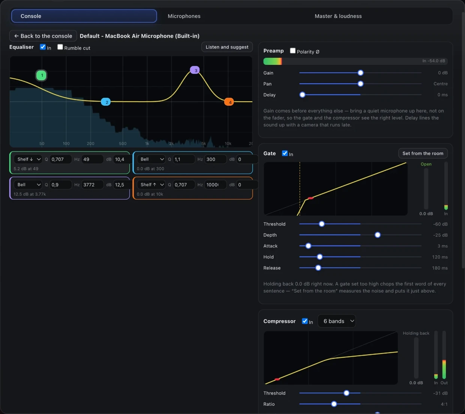Toggle the Compressor In checkbox
Image resolution: width=465 pixels, height=414 pixels.
coord(305,321)
